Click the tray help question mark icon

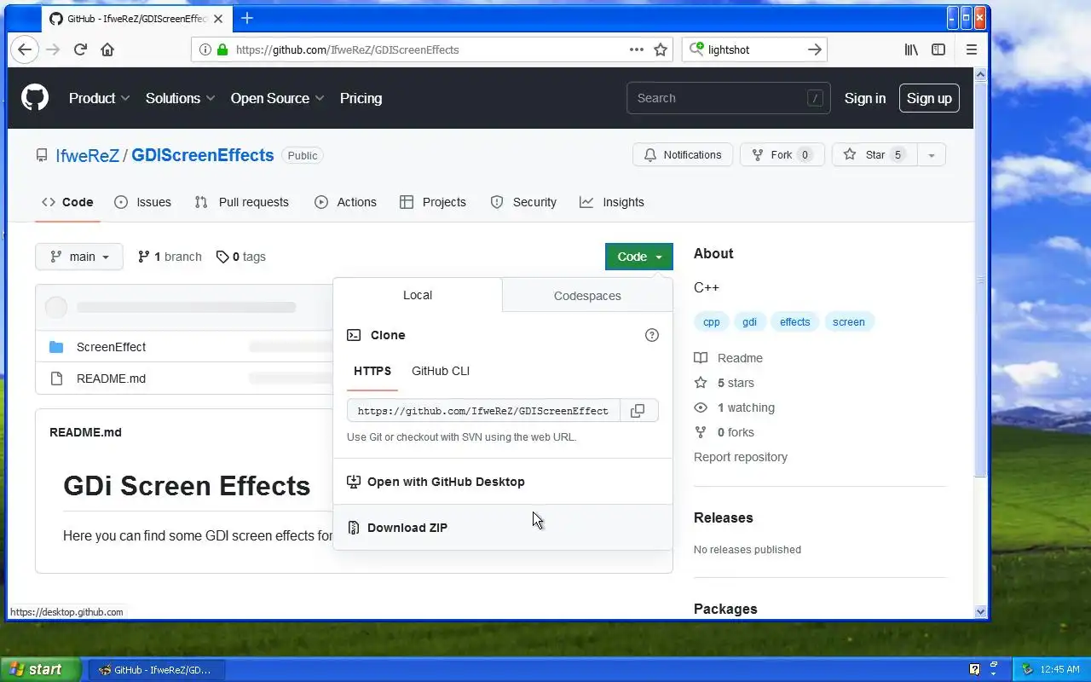coord(975,669)
